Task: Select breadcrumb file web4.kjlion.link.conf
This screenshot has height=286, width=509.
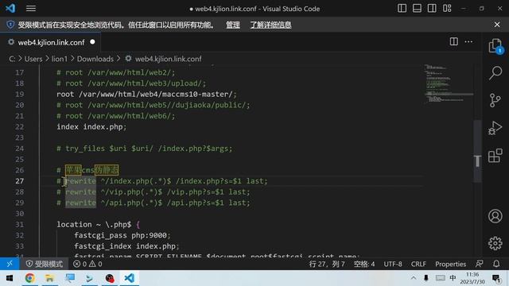Action: (x=168, y=59)
